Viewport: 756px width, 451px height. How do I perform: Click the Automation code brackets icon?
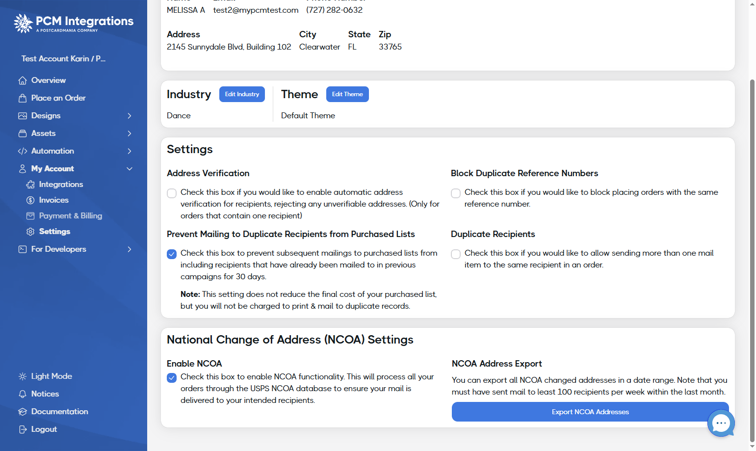[23, 151]
